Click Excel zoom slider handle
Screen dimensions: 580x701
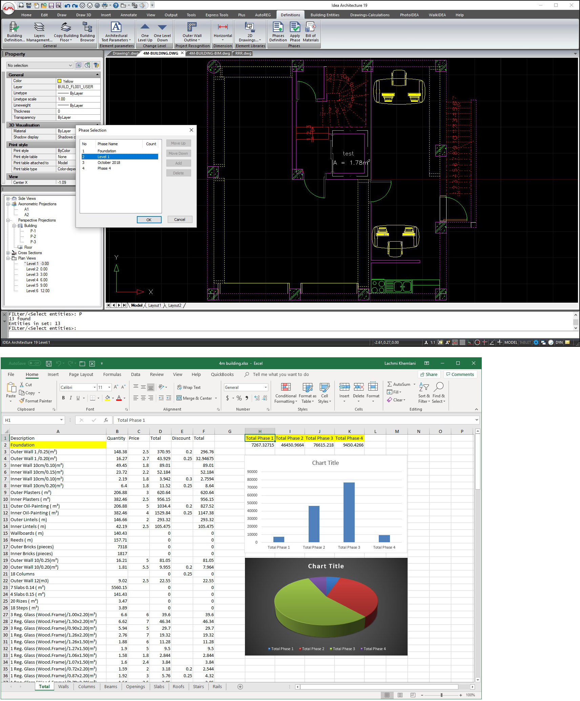click(x=441, y=695)
